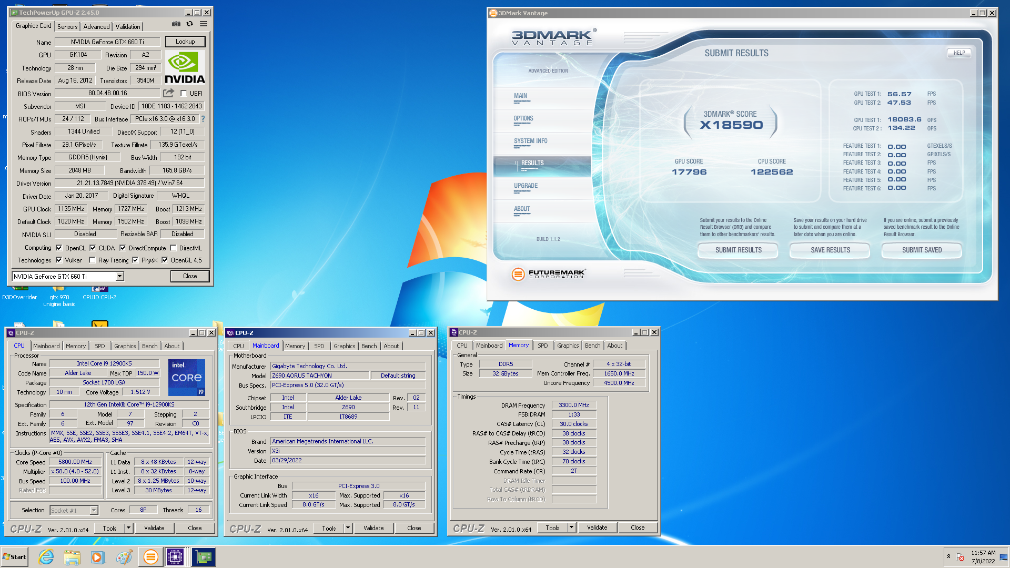Screen dimensions: 1010x568
Task: Click the BIOS export share icon
Action: tap(168, 93)
